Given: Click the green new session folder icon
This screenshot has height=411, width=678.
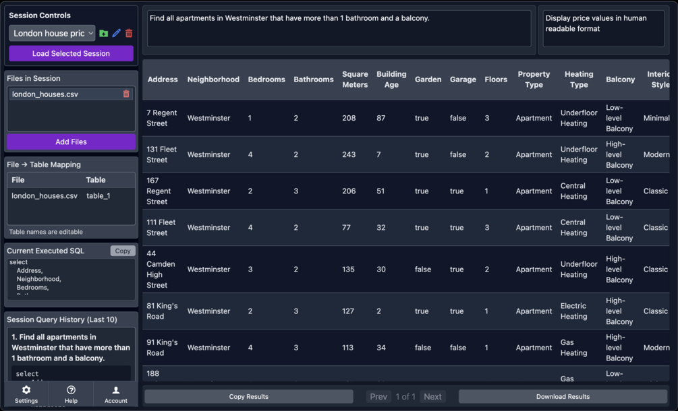Looking at the screenshot, I should tap(103, 33).
